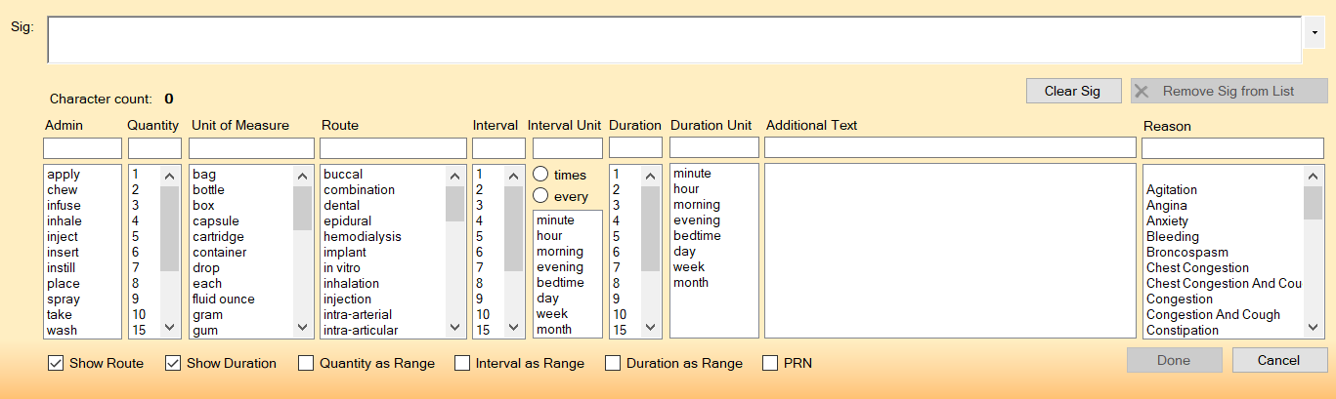The height and width of the screenshot is (399, 1336).
Task: Select 'Anxiety' in Reason list
Action: 1168,221
